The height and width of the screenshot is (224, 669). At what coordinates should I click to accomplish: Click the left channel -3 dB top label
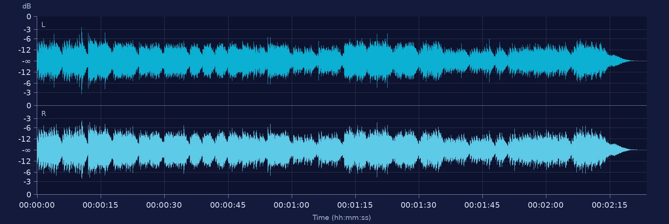[x=27, y=29]
